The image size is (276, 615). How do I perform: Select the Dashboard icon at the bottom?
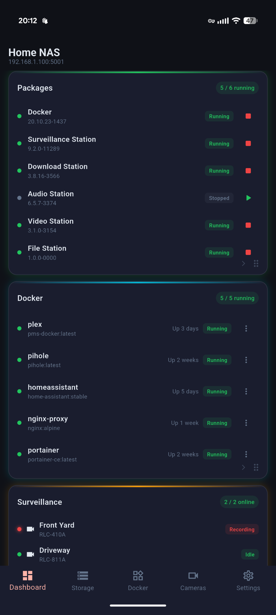[x=28, y=576]
